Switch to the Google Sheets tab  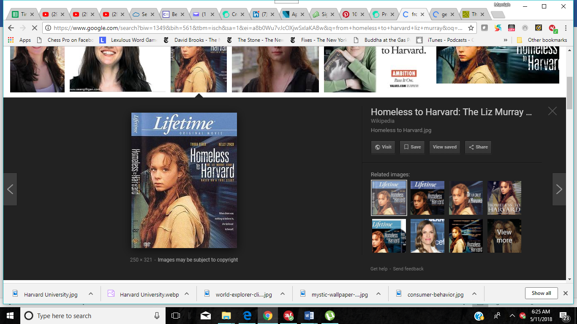(x=23, y=14)
